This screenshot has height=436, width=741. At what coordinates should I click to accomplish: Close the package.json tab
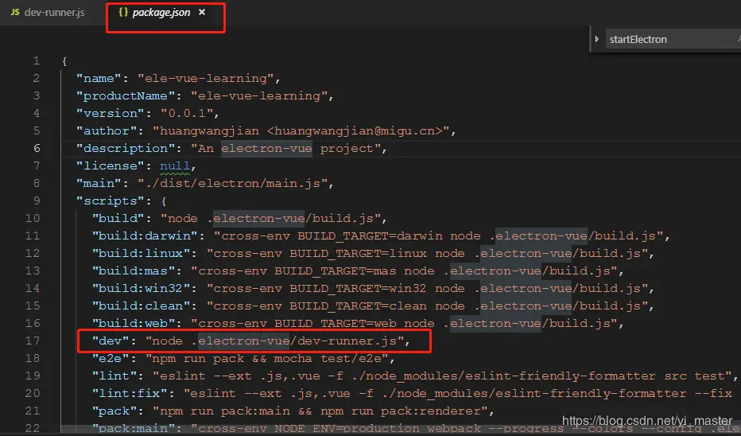click(x=202, y=12)
